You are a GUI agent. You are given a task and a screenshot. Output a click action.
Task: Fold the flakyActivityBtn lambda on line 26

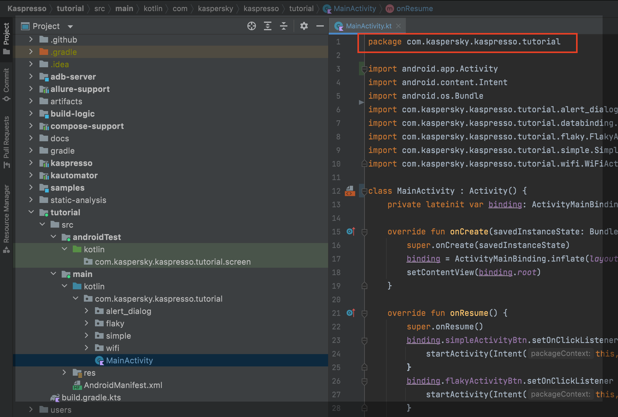(364, 381)
